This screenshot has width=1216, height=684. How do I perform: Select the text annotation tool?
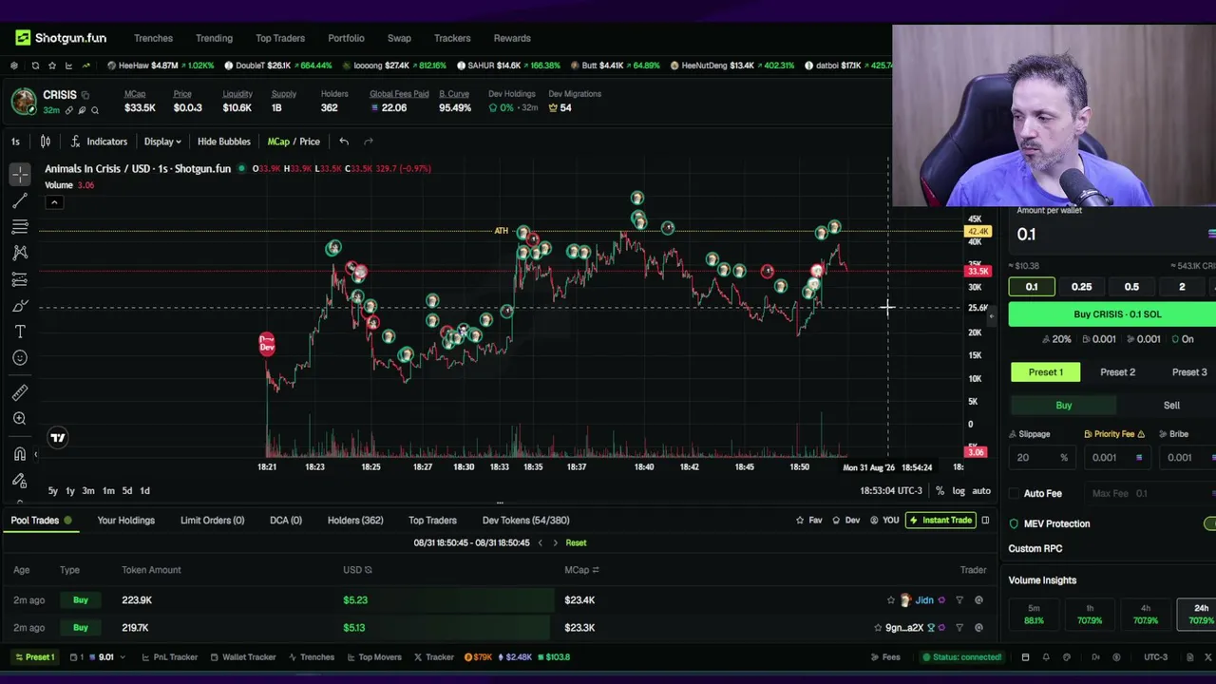20,332
